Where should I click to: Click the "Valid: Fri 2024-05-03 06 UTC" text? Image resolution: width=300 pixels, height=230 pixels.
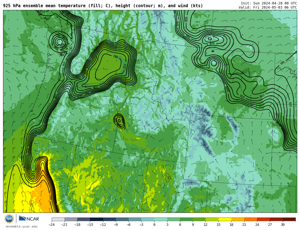268,7
